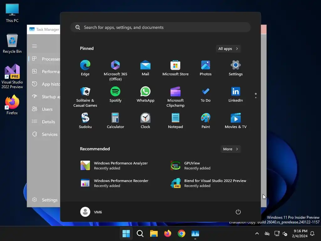321x241 pixels.
Task: Select Processes in Task Manager
Action: tap(44, 59)
